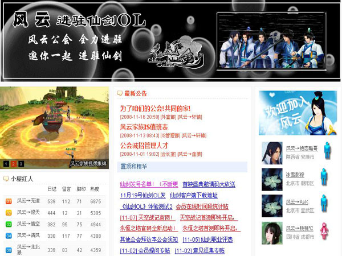Open link 仙剑发号名单!(不断更

[x=149, y=184]
